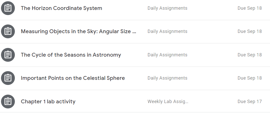This screenshot has height=113, width=270.
Task: Click the Due Sep 17 date label
Action: (250, 102)
